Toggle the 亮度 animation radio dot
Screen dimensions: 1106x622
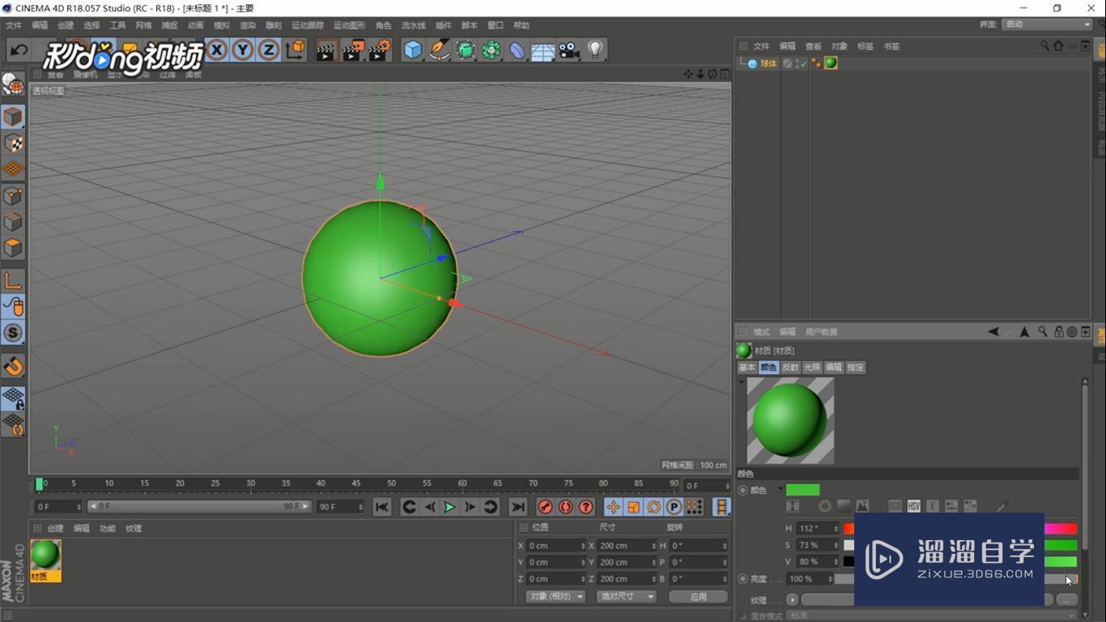pos(742,579)
